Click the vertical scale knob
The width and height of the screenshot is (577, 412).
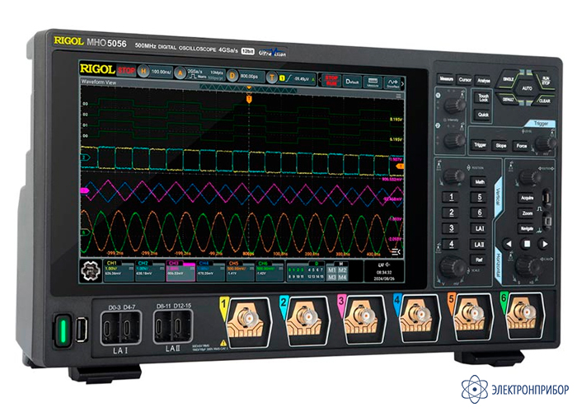click(453, 268)
